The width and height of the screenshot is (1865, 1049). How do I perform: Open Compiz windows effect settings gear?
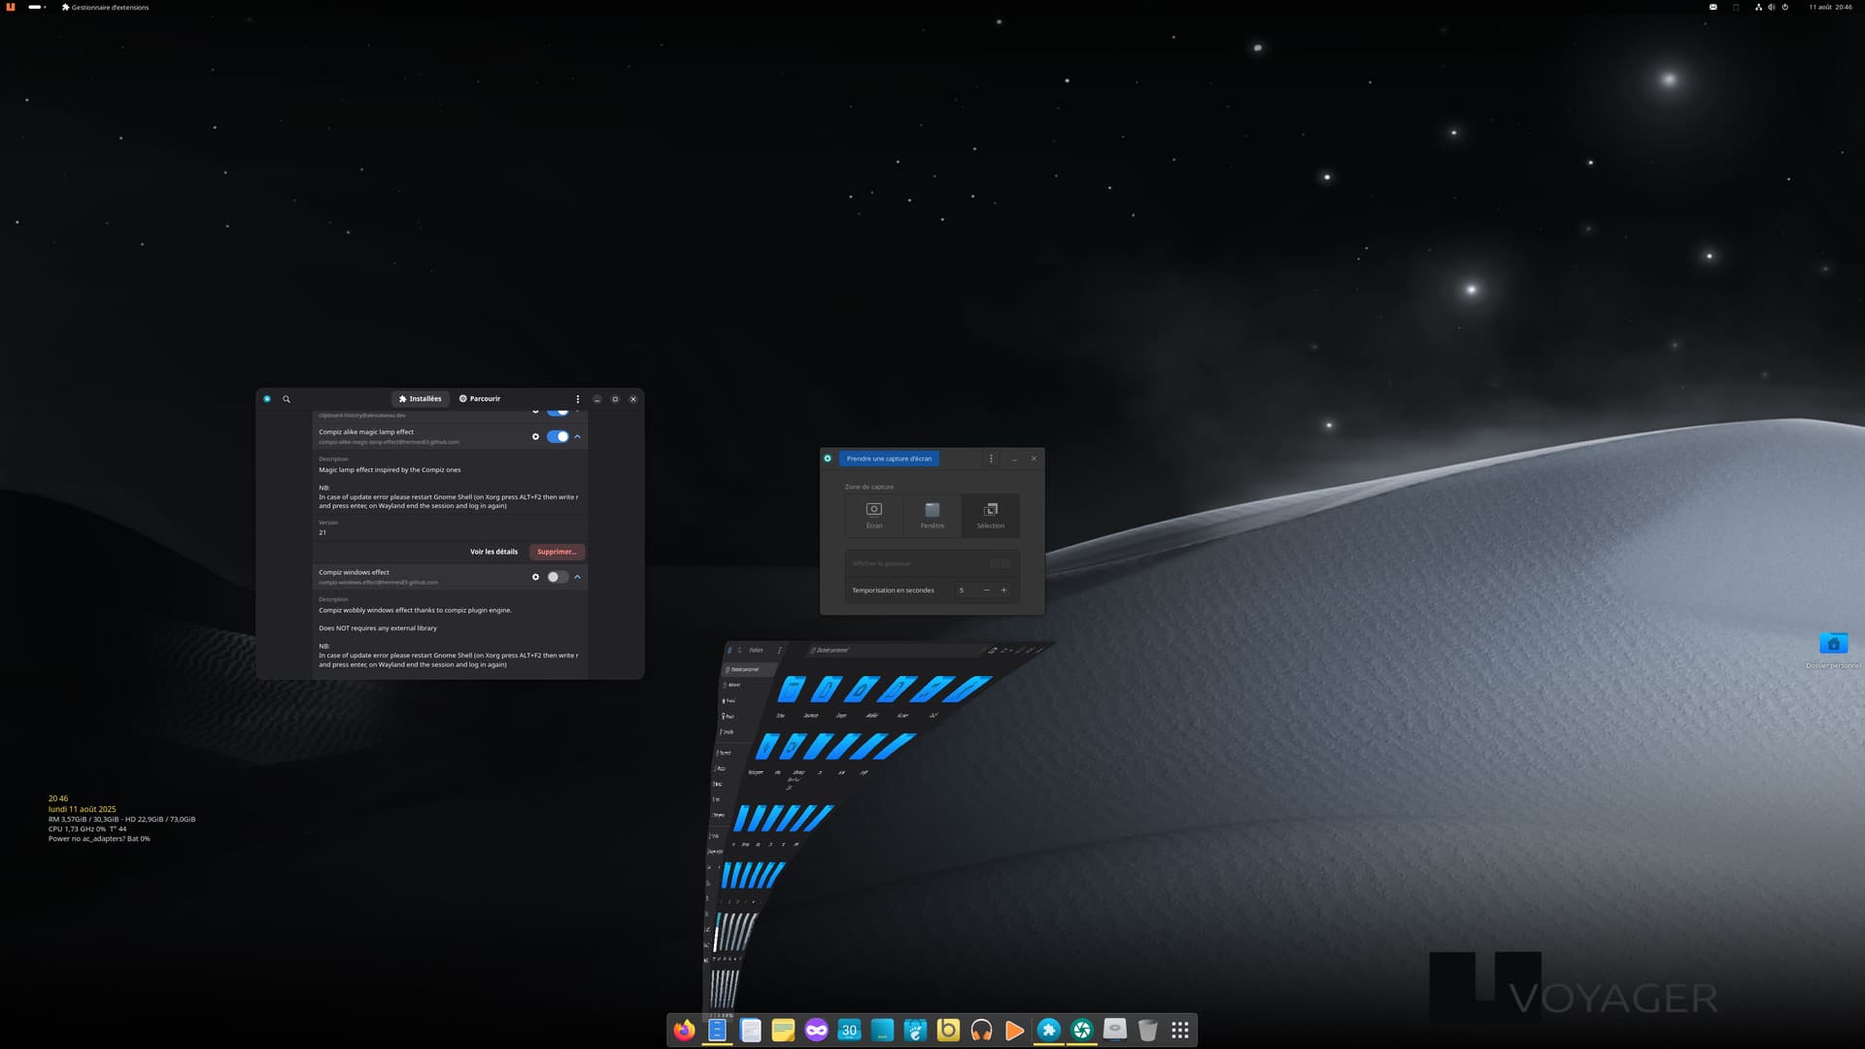[x=535, y=577]
